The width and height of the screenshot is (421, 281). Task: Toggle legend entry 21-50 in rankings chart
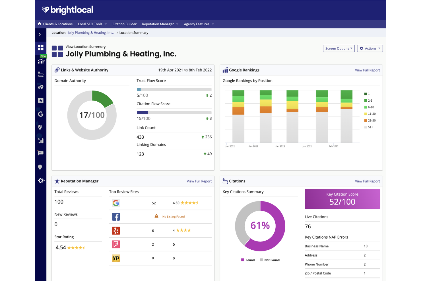click(370, 120)
